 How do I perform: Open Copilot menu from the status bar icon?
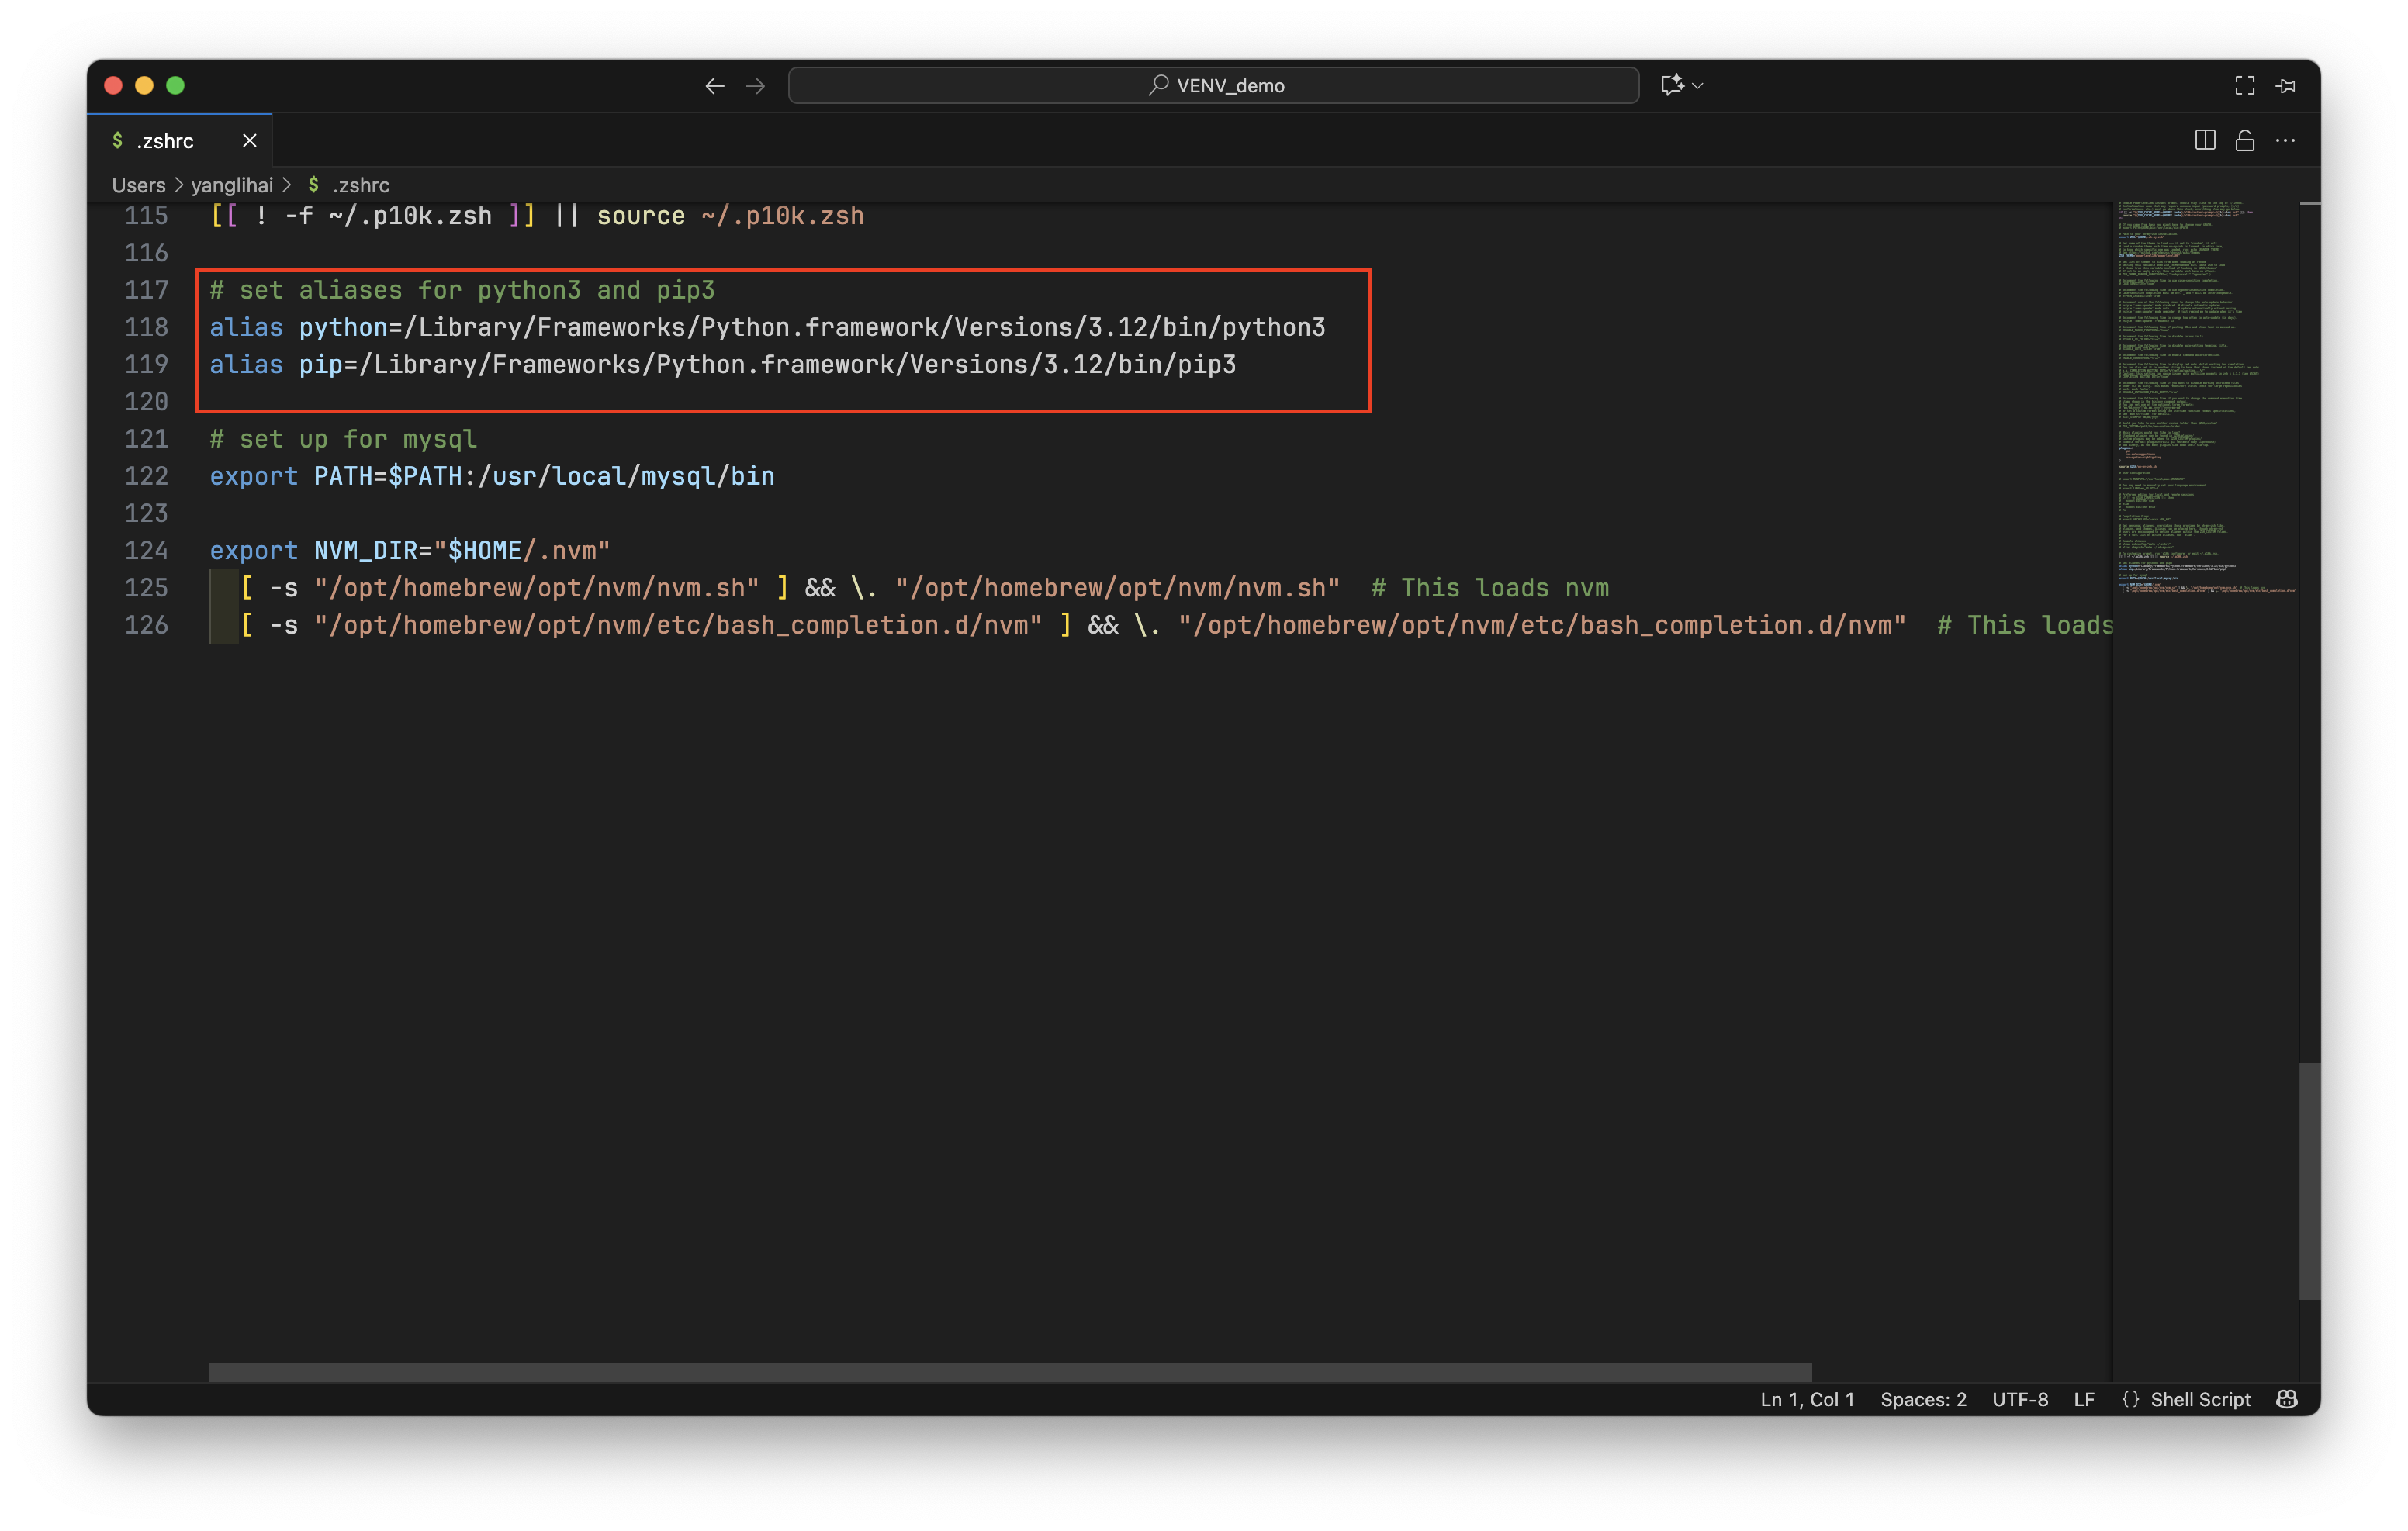click(2287, 1399)
